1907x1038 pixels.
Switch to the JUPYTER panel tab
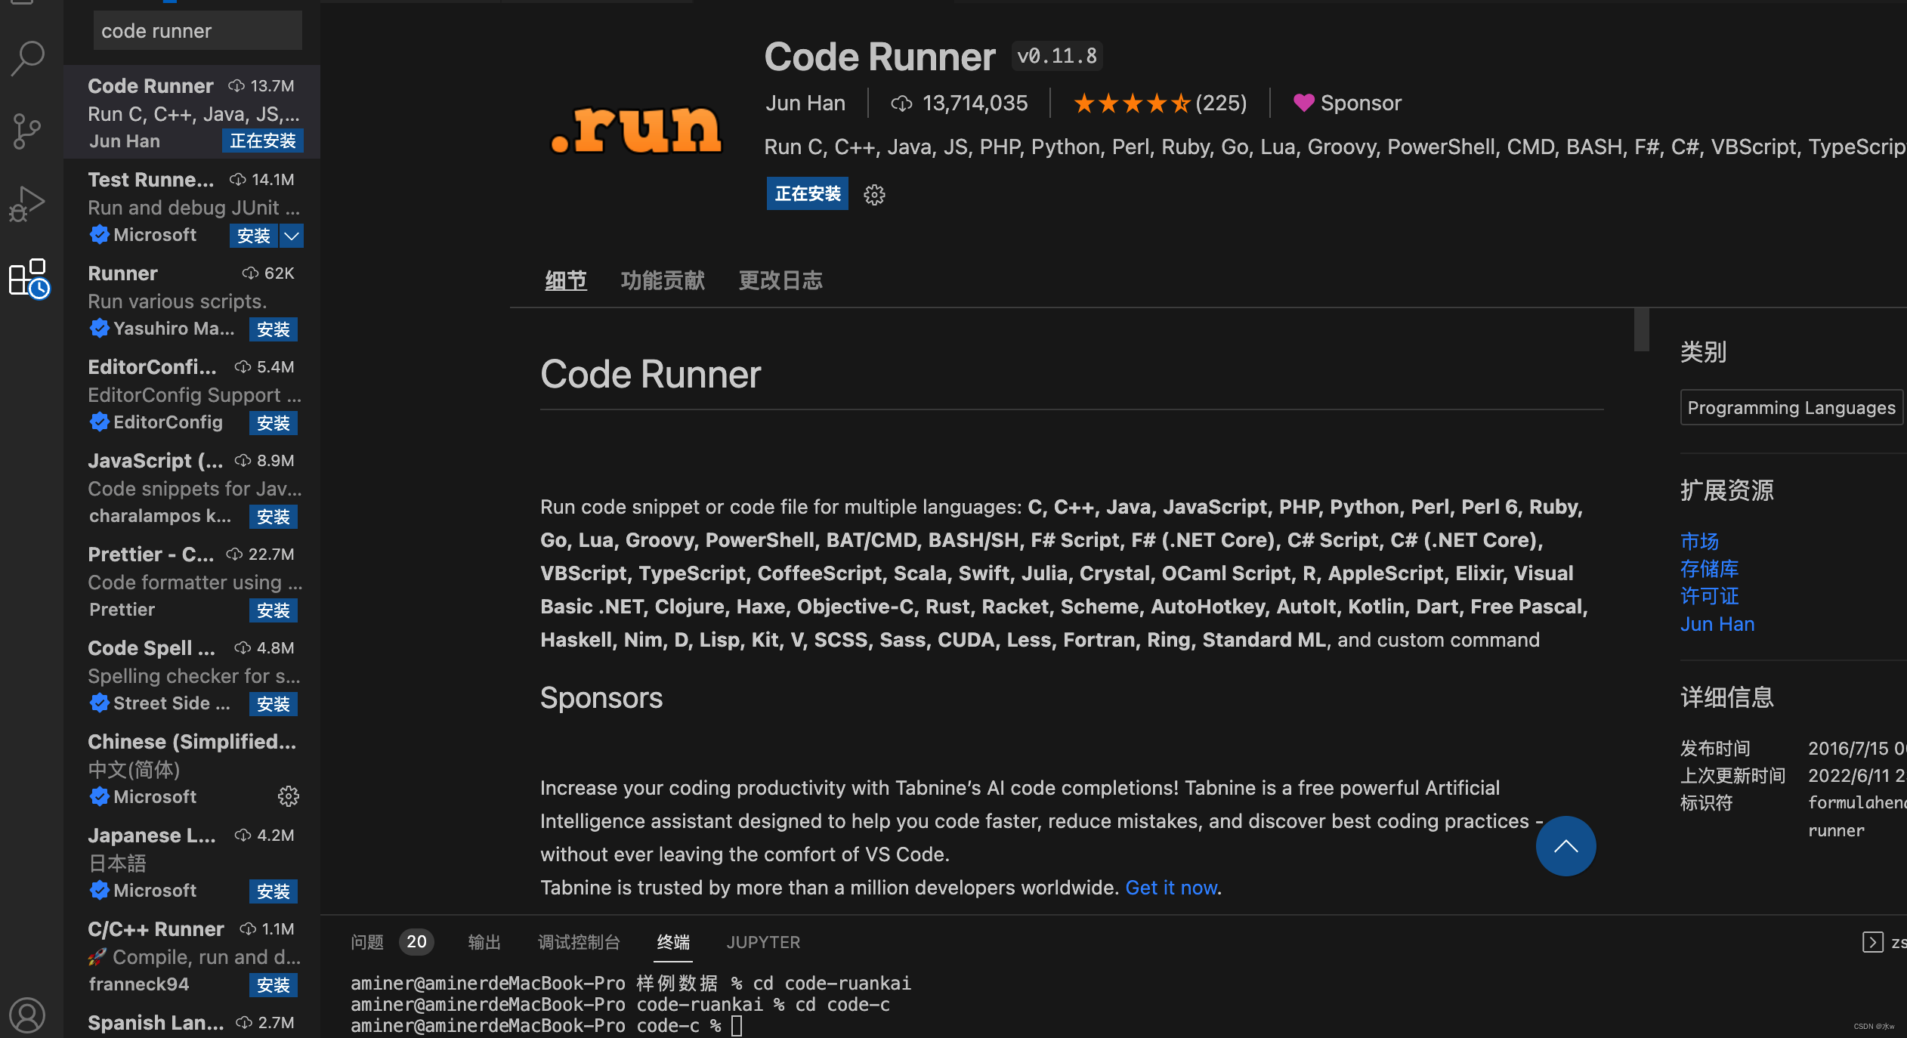click(762, 941)
